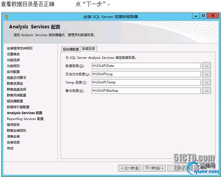
Task: Select Reporting Services 配置 in the steps list
Action: pyautogui.click(x=25, y=119)
